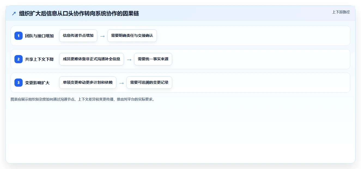Click the 需要明确责任与交接确认 node
The image size is (361, 169).
click(132, 36)
